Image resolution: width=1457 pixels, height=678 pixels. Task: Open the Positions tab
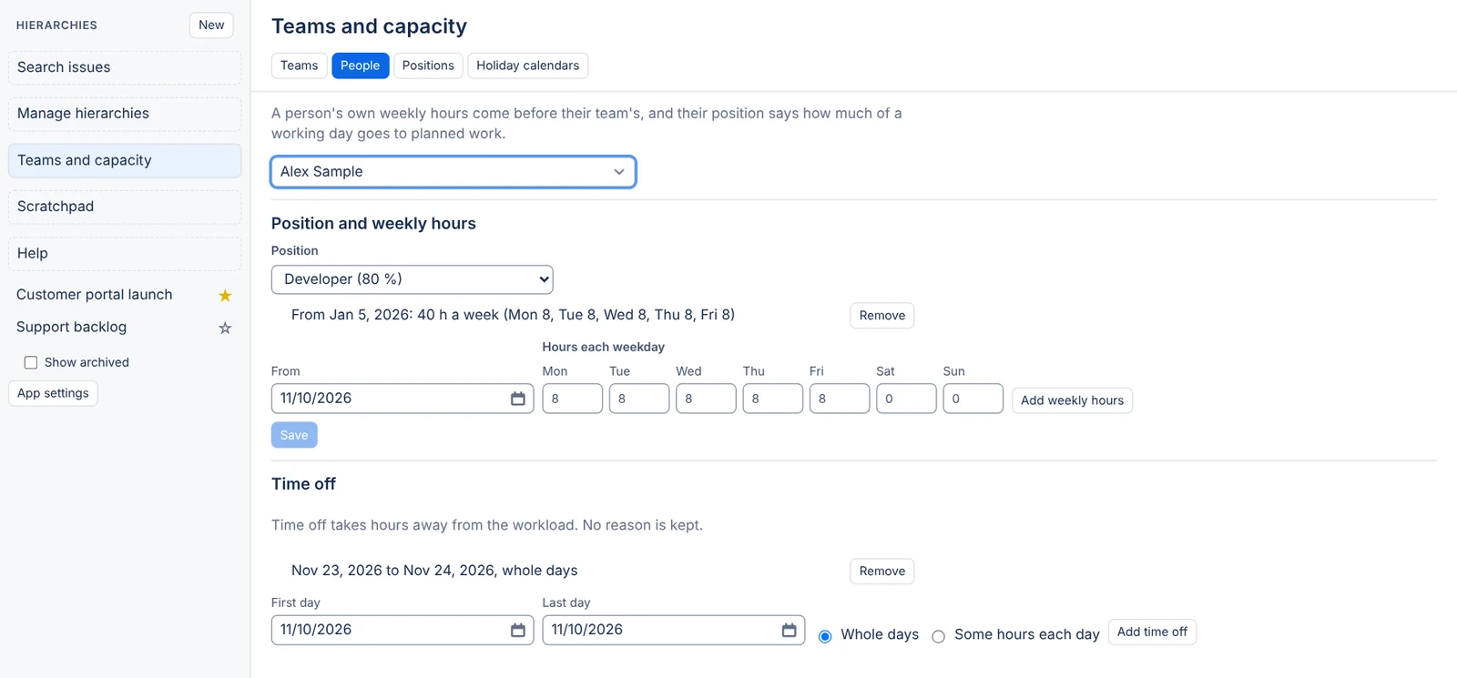428,66
